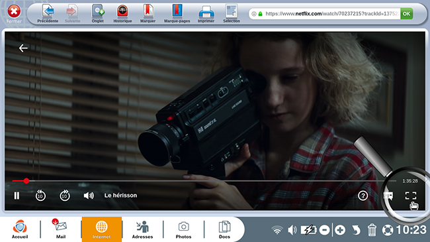This screenshot has height=242, width=430.
Task: Switch to the Mail tab
Action: click(x=61, y=229)
